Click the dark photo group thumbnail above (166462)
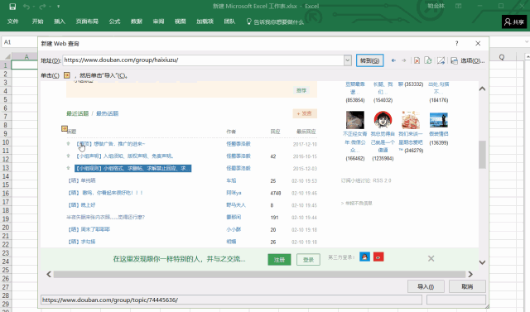The width and height of the screenshot is (530, 312). click(x=355, y=119)
